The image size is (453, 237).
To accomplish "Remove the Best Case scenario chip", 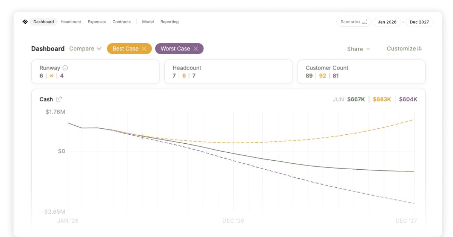I will coord(144,49).
